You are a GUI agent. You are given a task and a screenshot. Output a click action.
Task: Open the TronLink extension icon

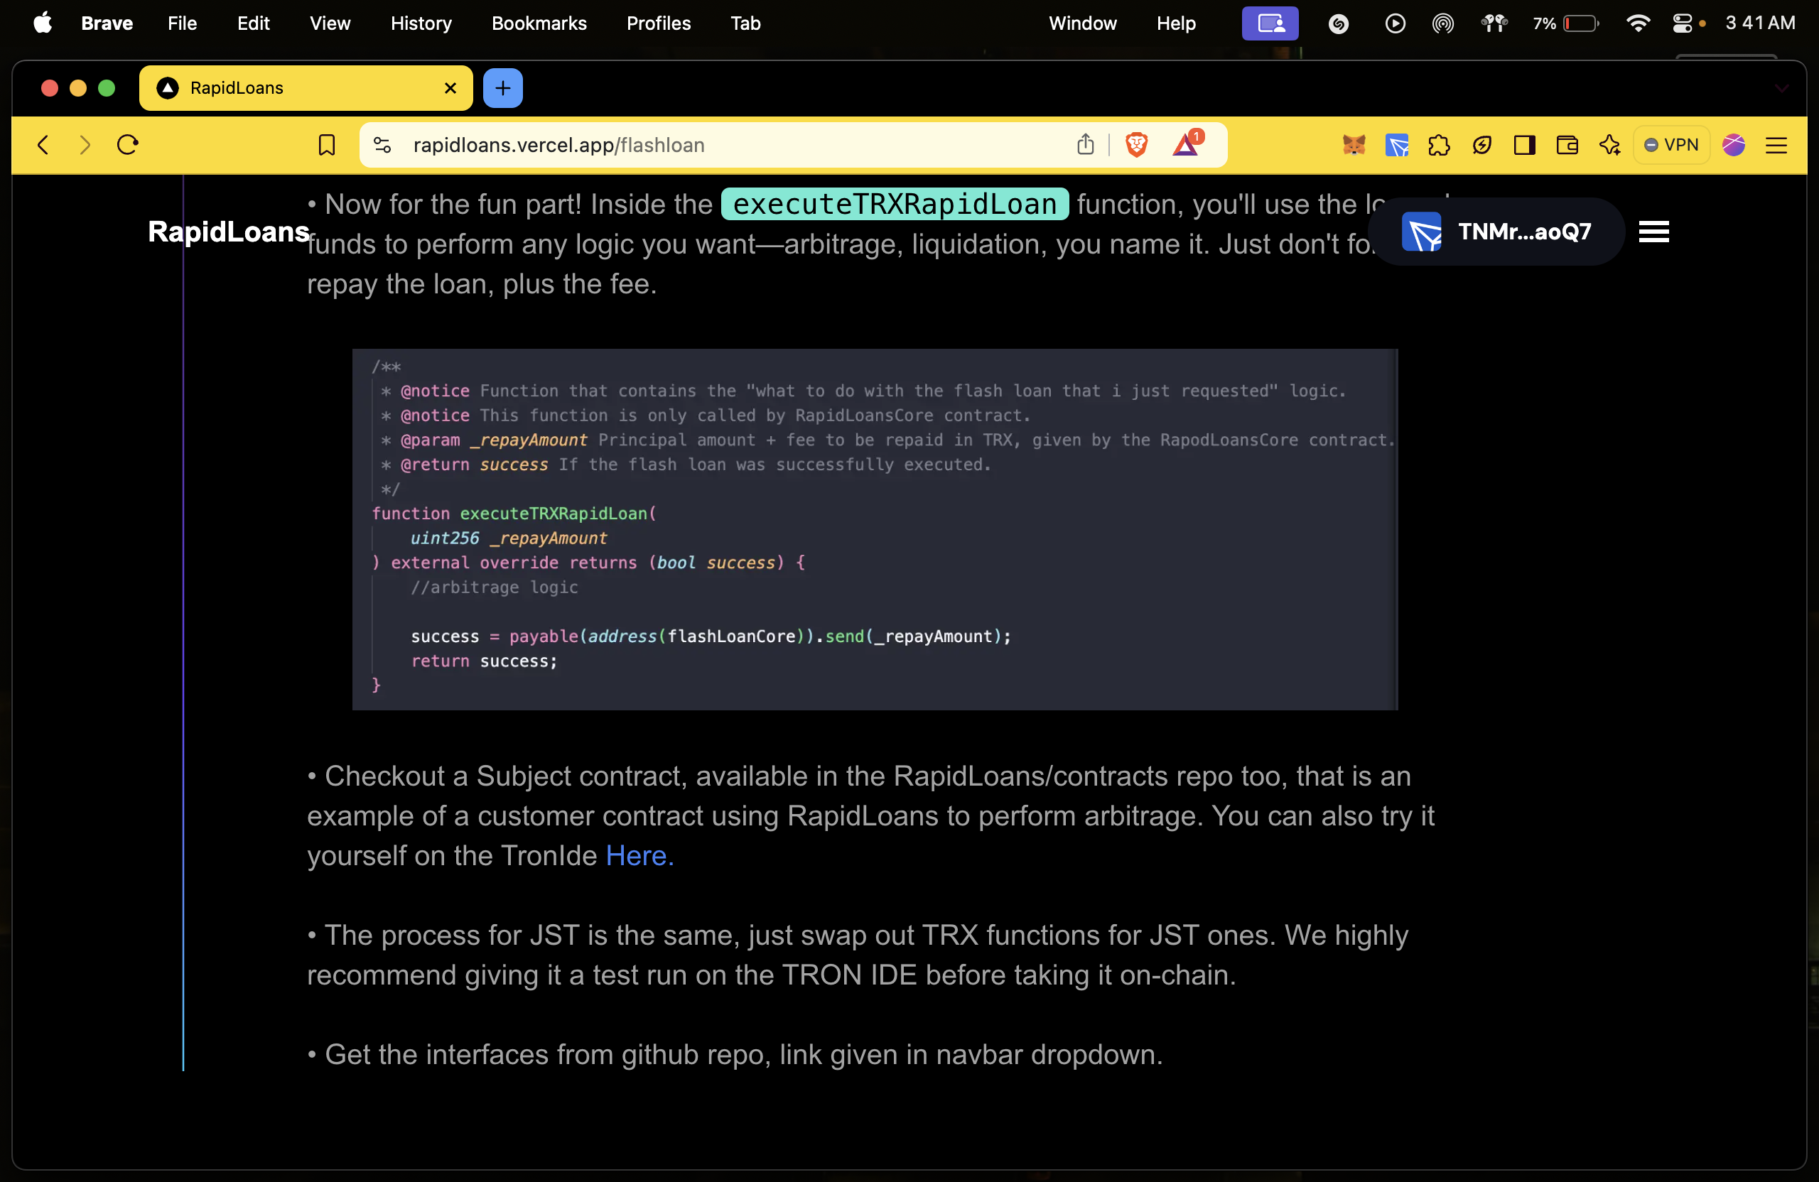[x=1396, y=145]
